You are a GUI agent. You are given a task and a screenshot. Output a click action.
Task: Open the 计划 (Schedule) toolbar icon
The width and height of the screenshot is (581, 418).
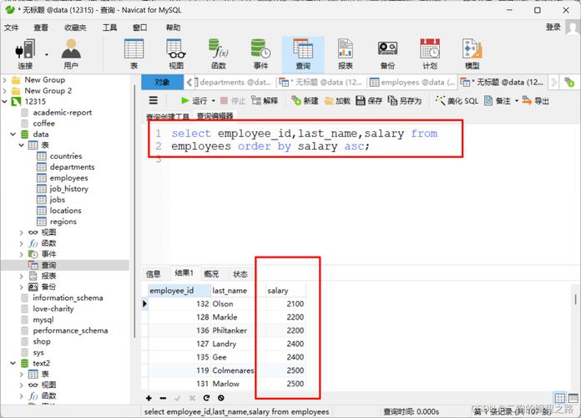430,54
